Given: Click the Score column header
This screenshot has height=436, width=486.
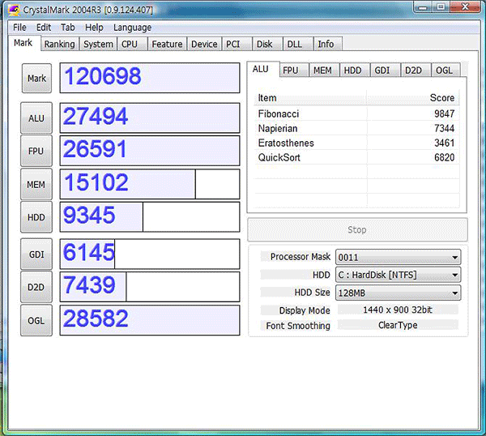Looking at the screenshot, I should [x=413, y=98].
